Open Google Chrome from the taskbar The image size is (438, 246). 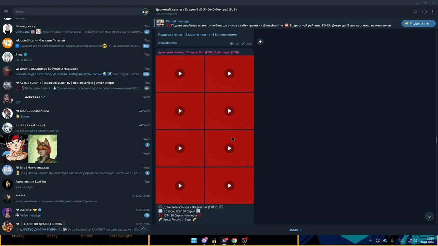pos(234,241)
